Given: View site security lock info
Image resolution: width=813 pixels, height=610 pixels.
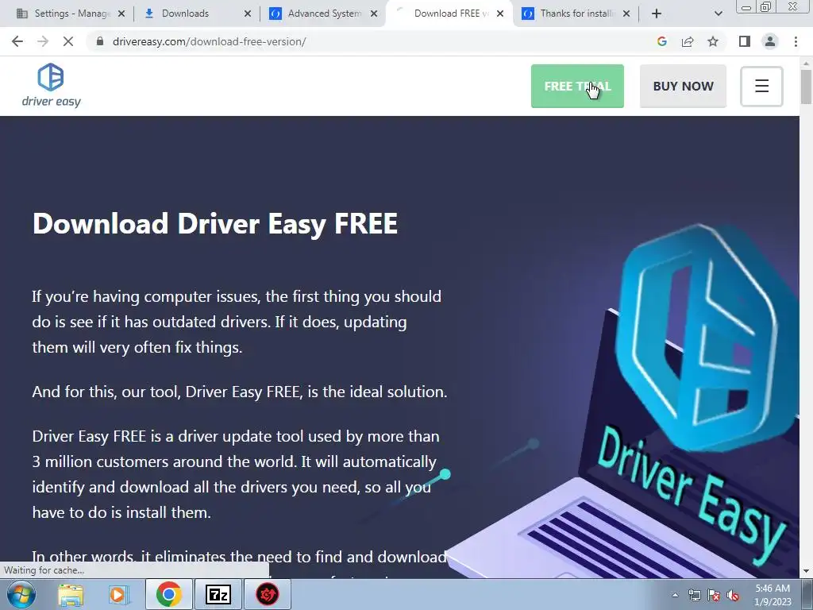Looking at the screenshot, I should pyautogui.click(x=100, y=41).
